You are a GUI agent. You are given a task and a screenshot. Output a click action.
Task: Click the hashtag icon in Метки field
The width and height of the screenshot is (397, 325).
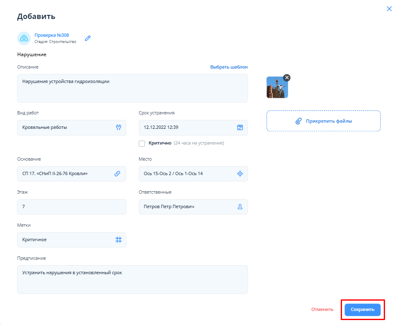coord(118,240)
